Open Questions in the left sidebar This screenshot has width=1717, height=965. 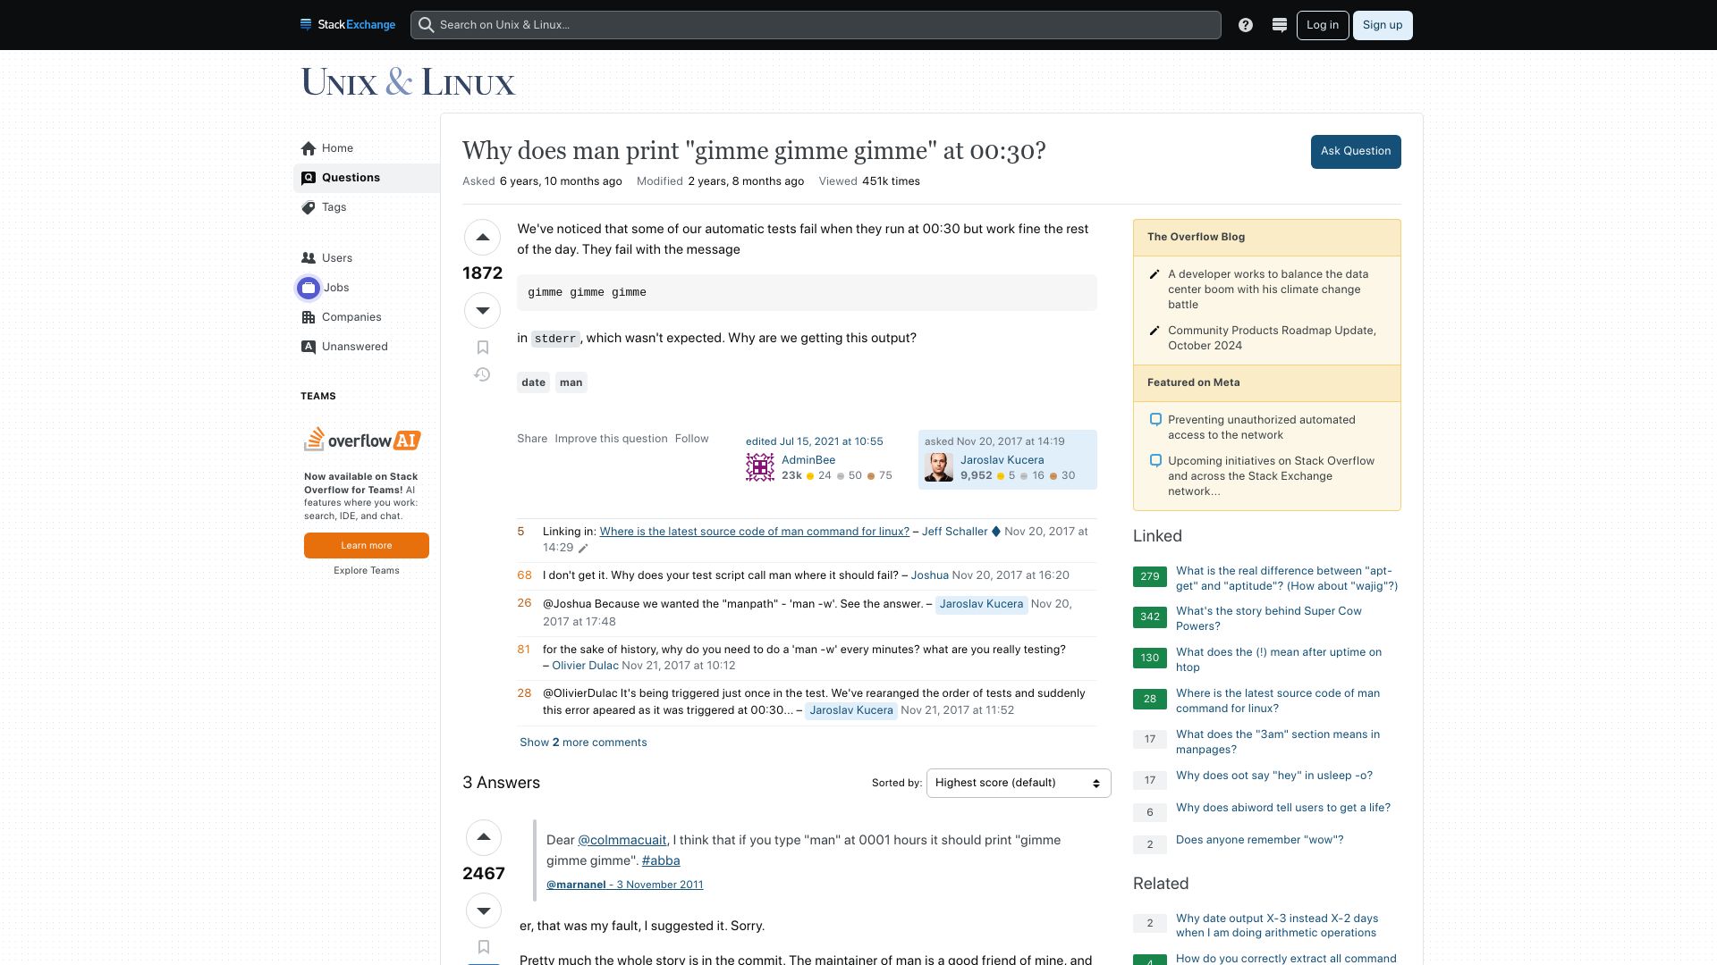[366, 178]
